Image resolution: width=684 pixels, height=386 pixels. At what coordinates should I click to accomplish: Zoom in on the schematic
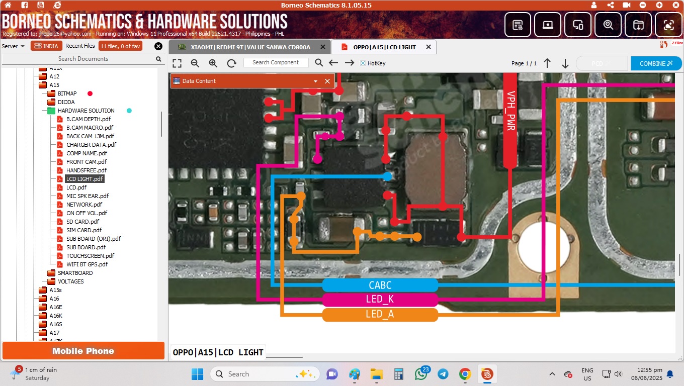213,63
